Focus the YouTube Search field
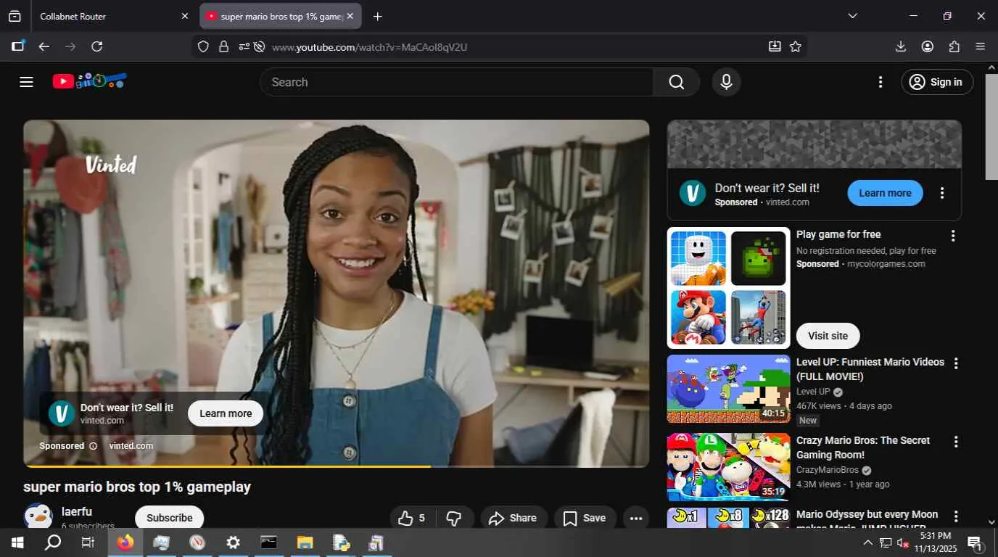This screenshot has width=998, height=557. point(457,82)
